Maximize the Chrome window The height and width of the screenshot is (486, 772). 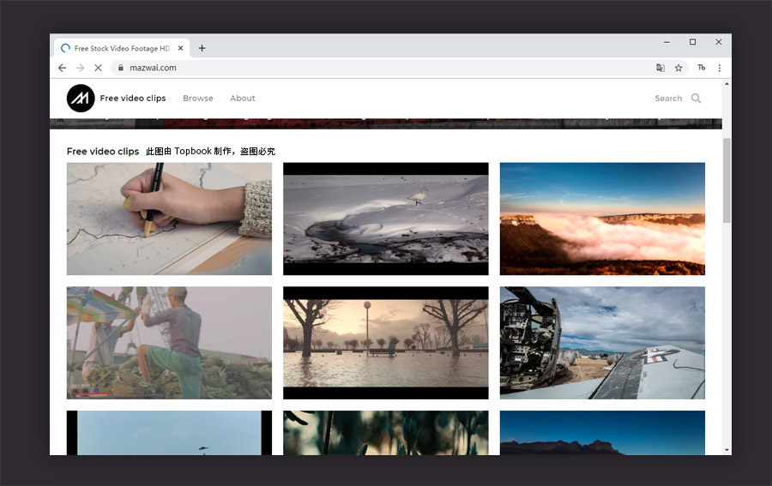[692, 42]
